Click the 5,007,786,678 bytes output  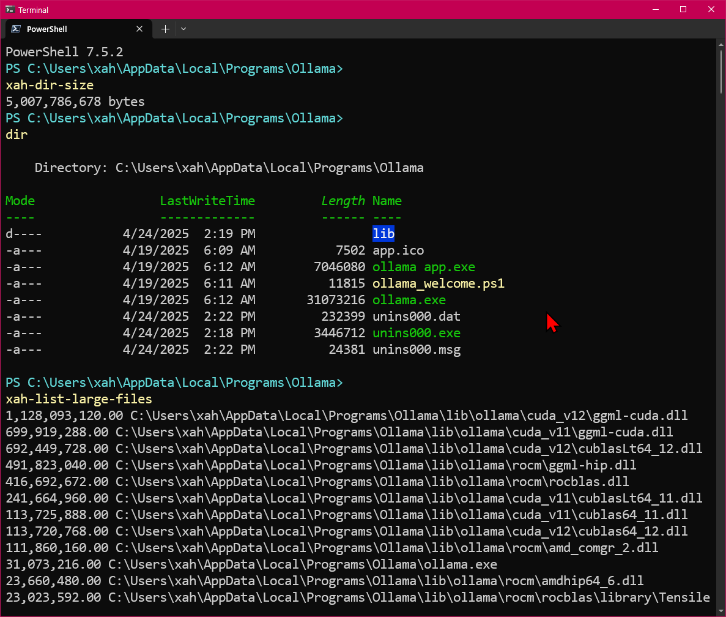75,102
